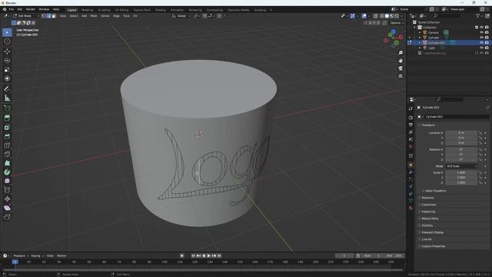Click the Scale X value field

coord(461,172)
